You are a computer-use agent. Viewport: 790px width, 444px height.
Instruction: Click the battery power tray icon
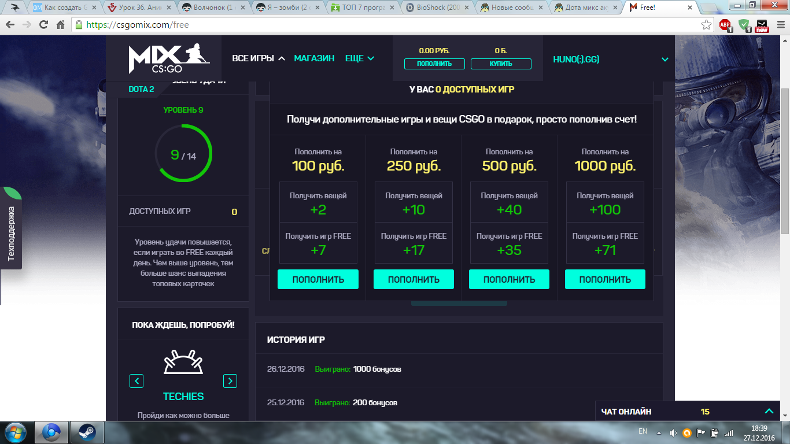click(715, 432)
